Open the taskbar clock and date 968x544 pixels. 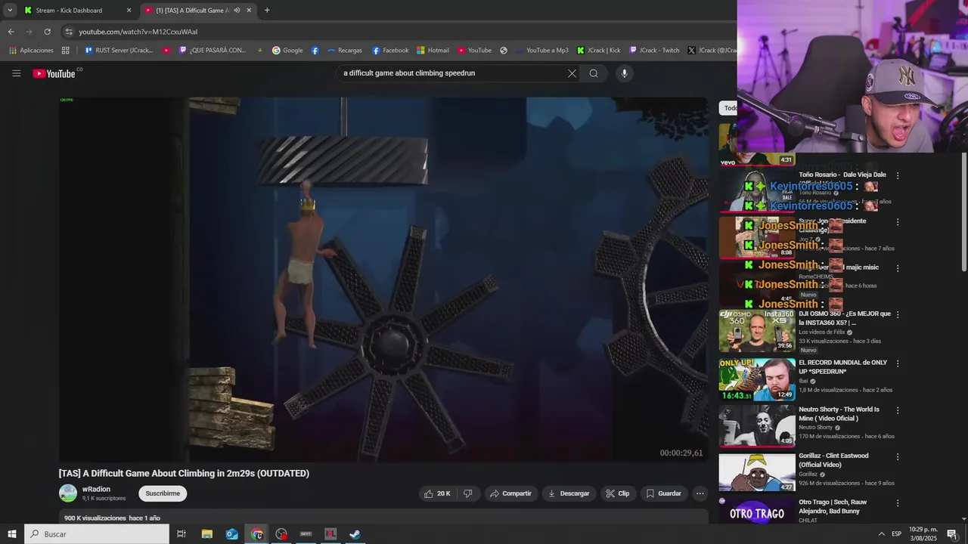pos(923,534)
